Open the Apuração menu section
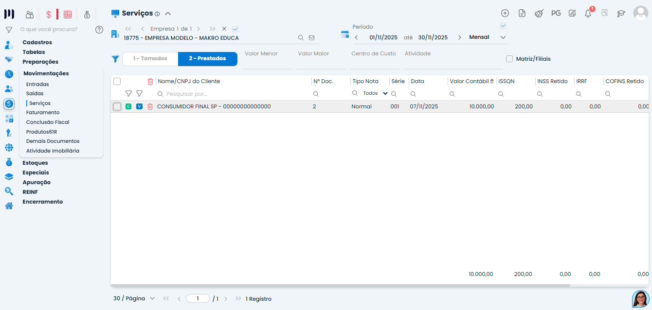This screenshot has height=310, width=652. [36, 182]
